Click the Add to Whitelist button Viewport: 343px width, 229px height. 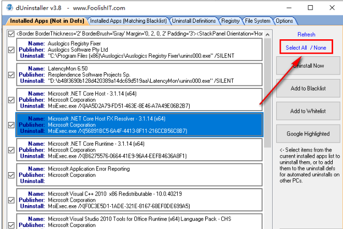tap(308, 111)
